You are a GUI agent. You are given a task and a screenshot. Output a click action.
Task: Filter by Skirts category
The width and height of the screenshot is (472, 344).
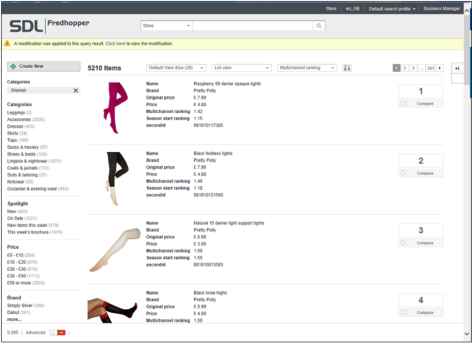click(17, 133)
